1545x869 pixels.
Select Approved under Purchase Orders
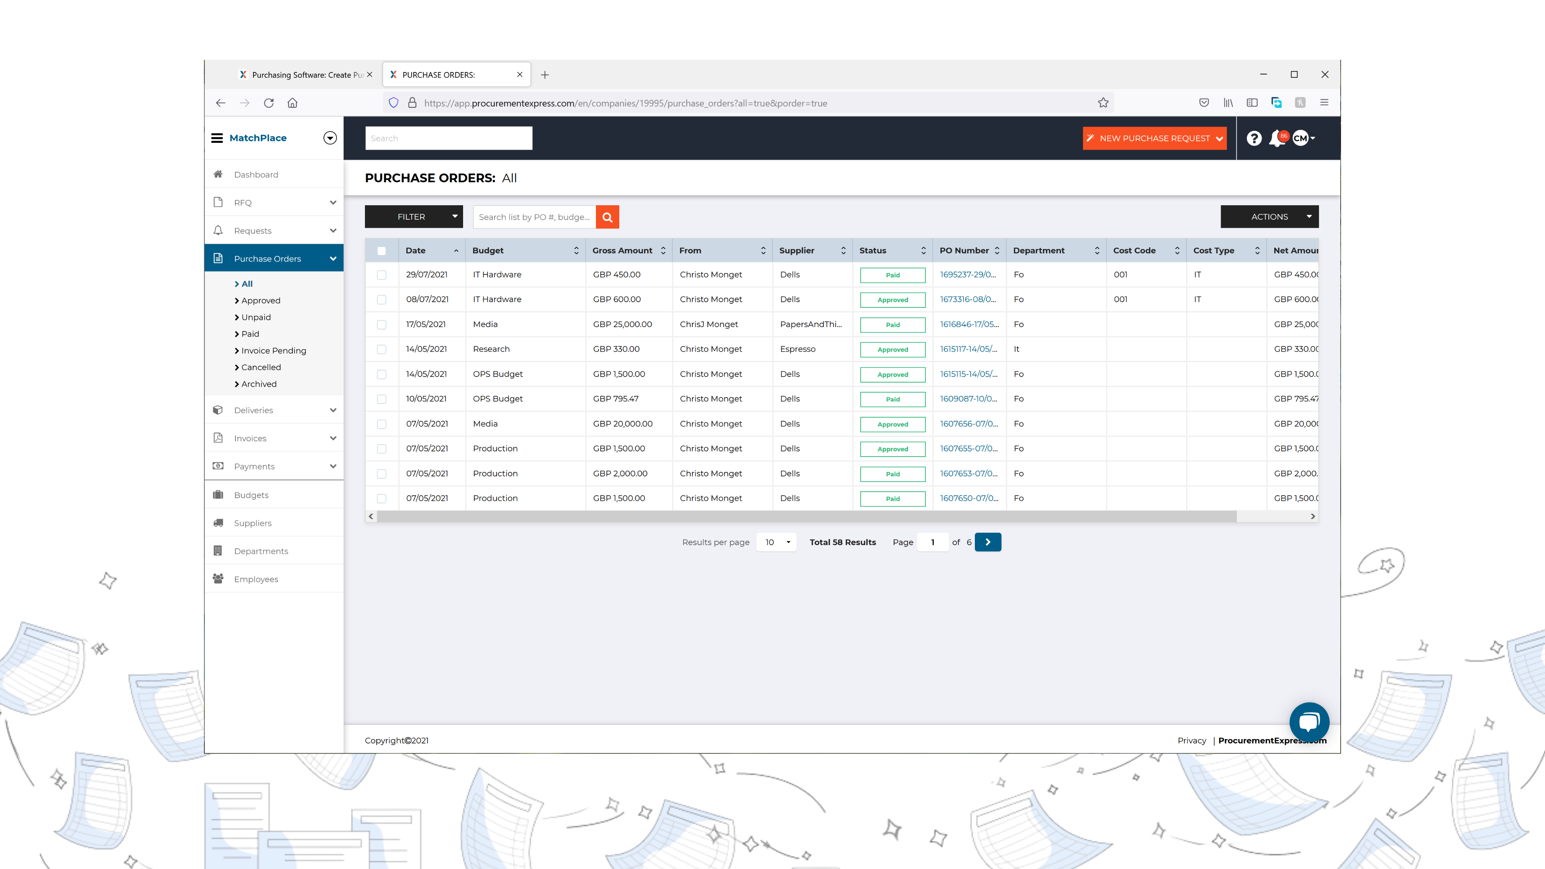(260, 300)
